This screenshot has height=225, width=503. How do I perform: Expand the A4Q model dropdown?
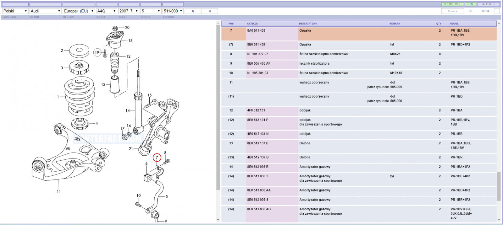(107, 11)
